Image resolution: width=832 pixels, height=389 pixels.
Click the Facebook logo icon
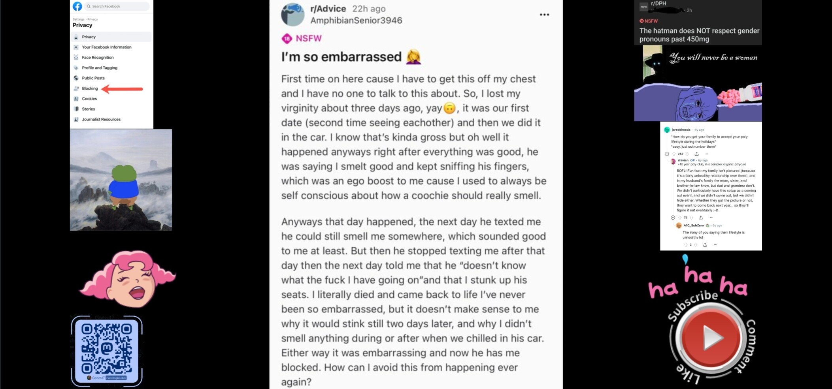tap(77, 6)
